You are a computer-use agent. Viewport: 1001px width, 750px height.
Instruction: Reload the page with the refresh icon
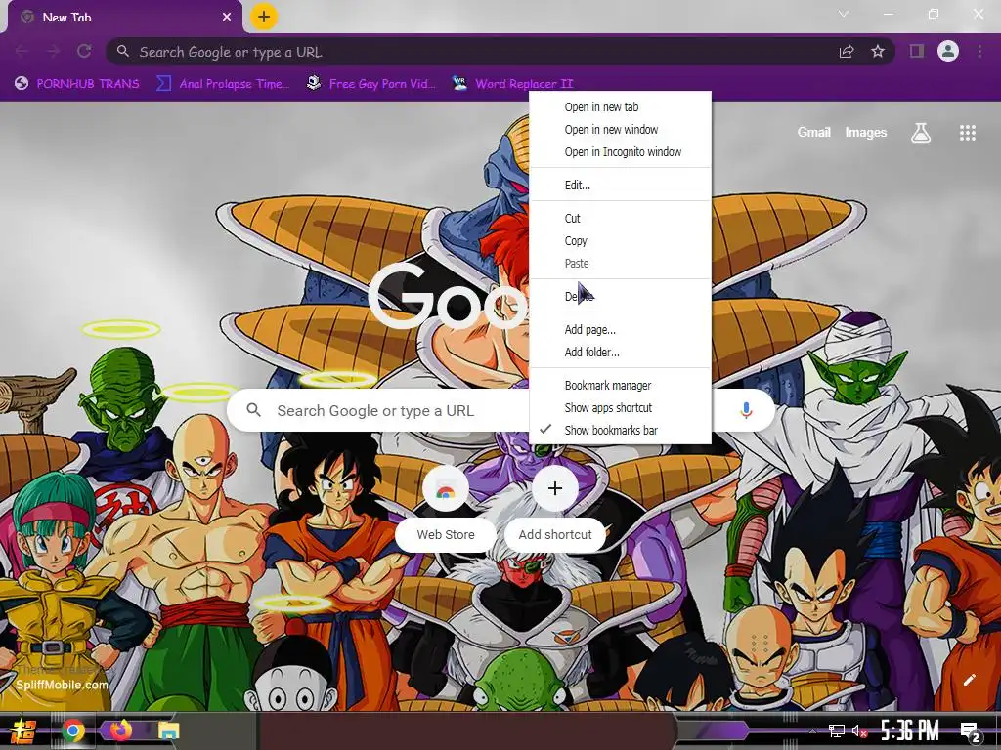point(84,51)
